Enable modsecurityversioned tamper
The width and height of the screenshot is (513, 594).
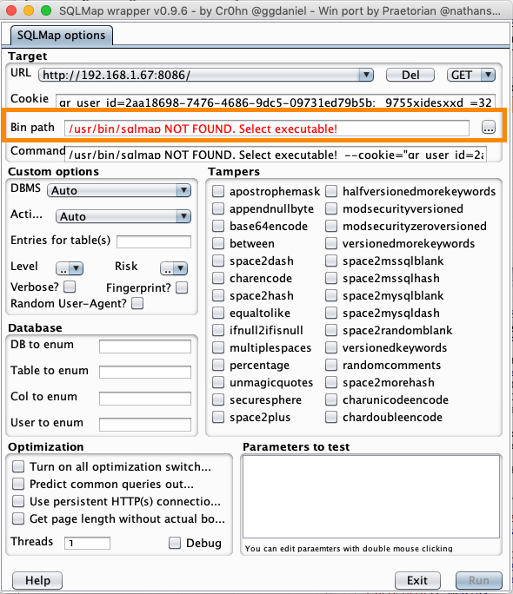click(331, 208)
